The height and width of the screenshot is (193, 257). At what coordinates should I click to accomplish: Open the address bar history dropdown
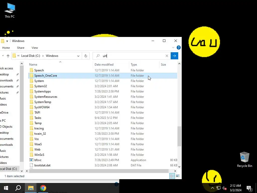tap(78, 56)
